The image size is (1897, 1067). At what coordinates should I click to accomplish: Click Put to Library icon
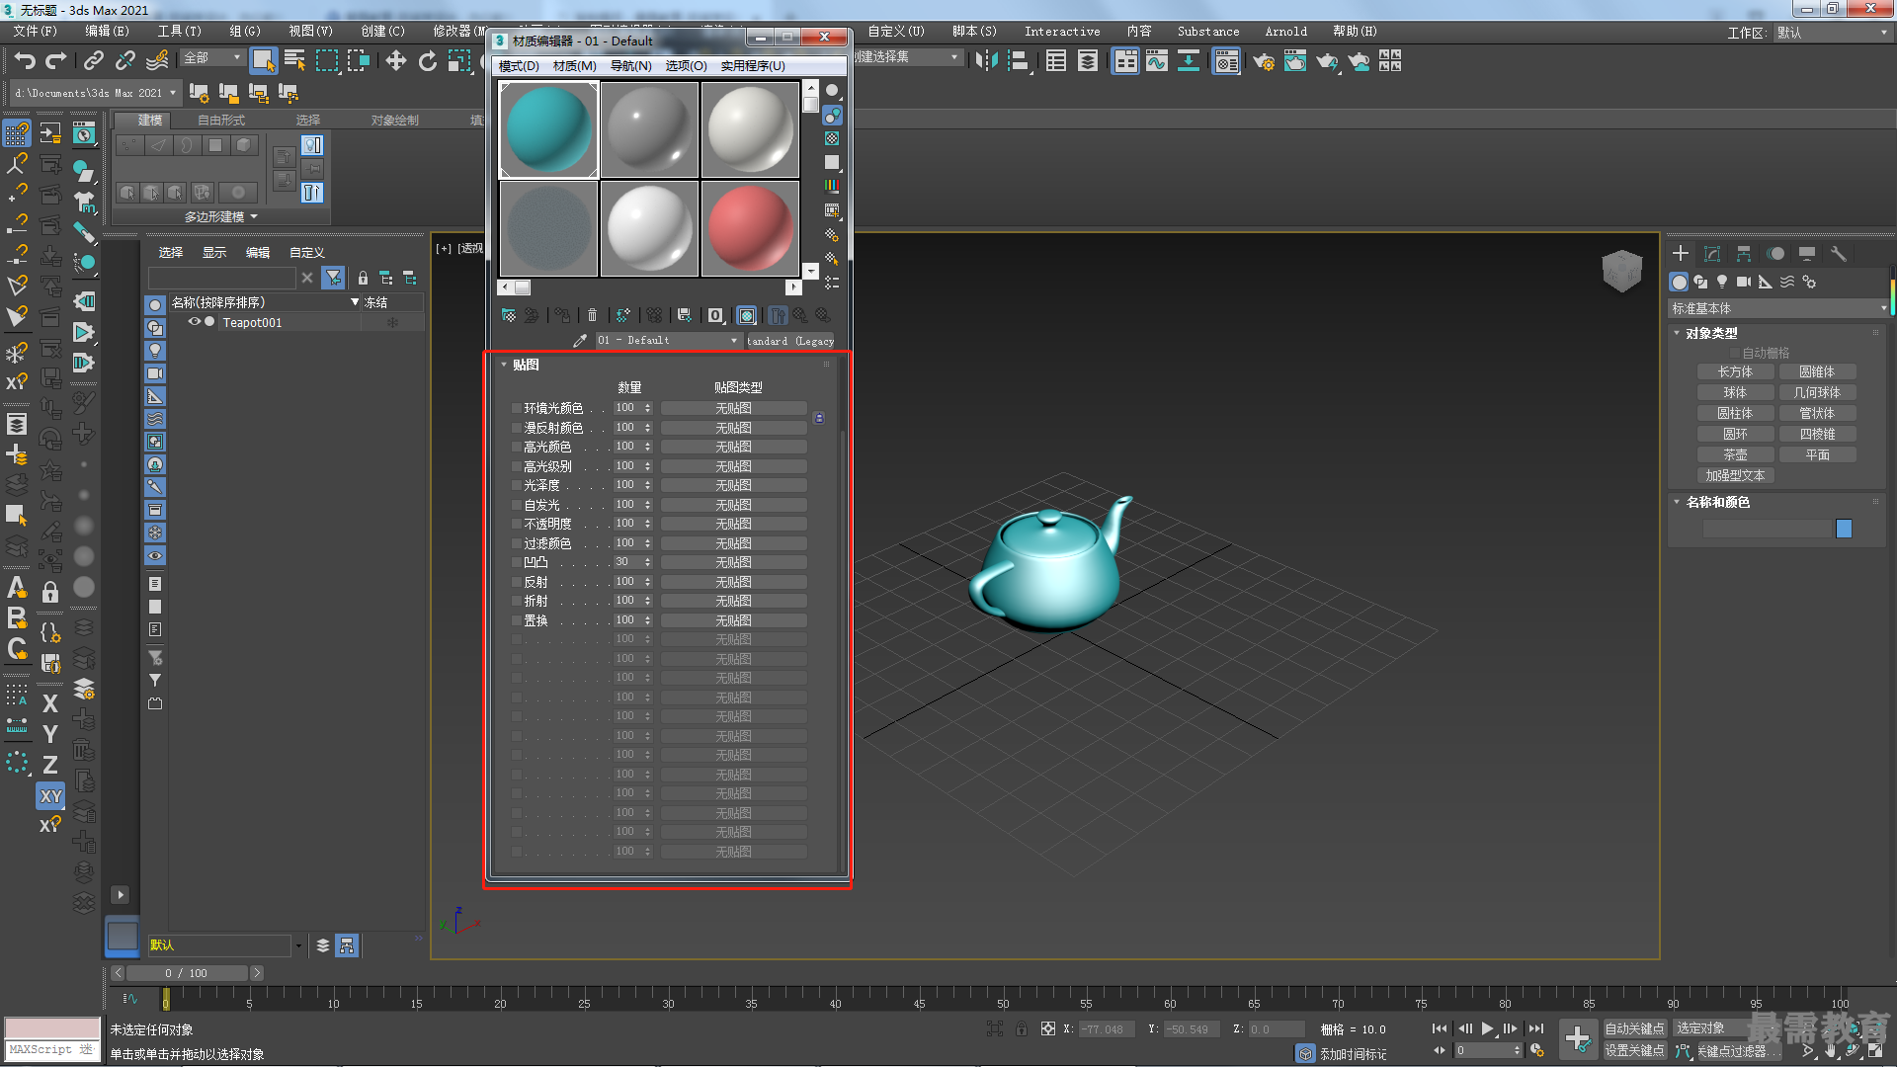[684, 315]
